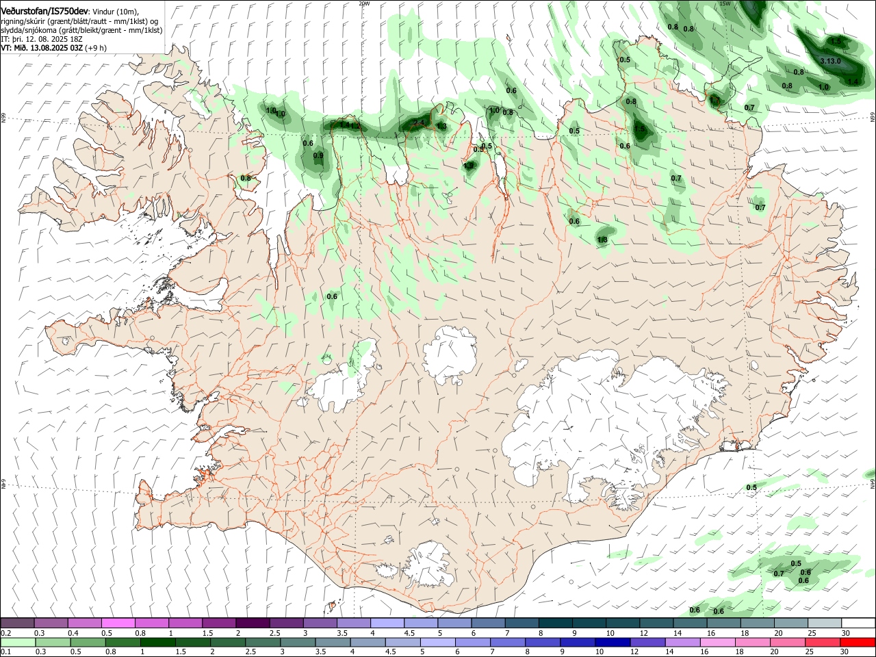
Task: Click the 0.2 label in the snow legend
Action: click(x=5, y=633)
